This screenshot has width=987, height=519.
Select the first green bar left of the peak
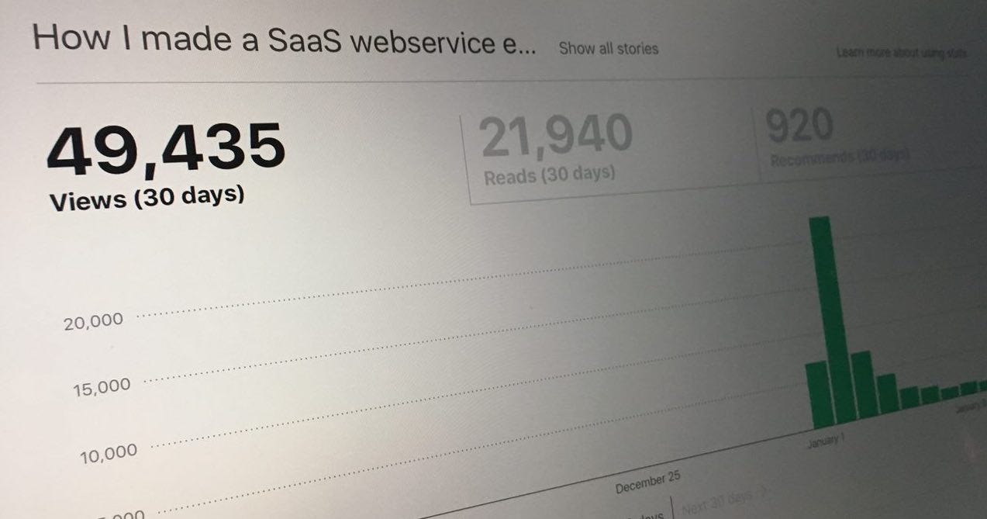[x=819, y=395]
